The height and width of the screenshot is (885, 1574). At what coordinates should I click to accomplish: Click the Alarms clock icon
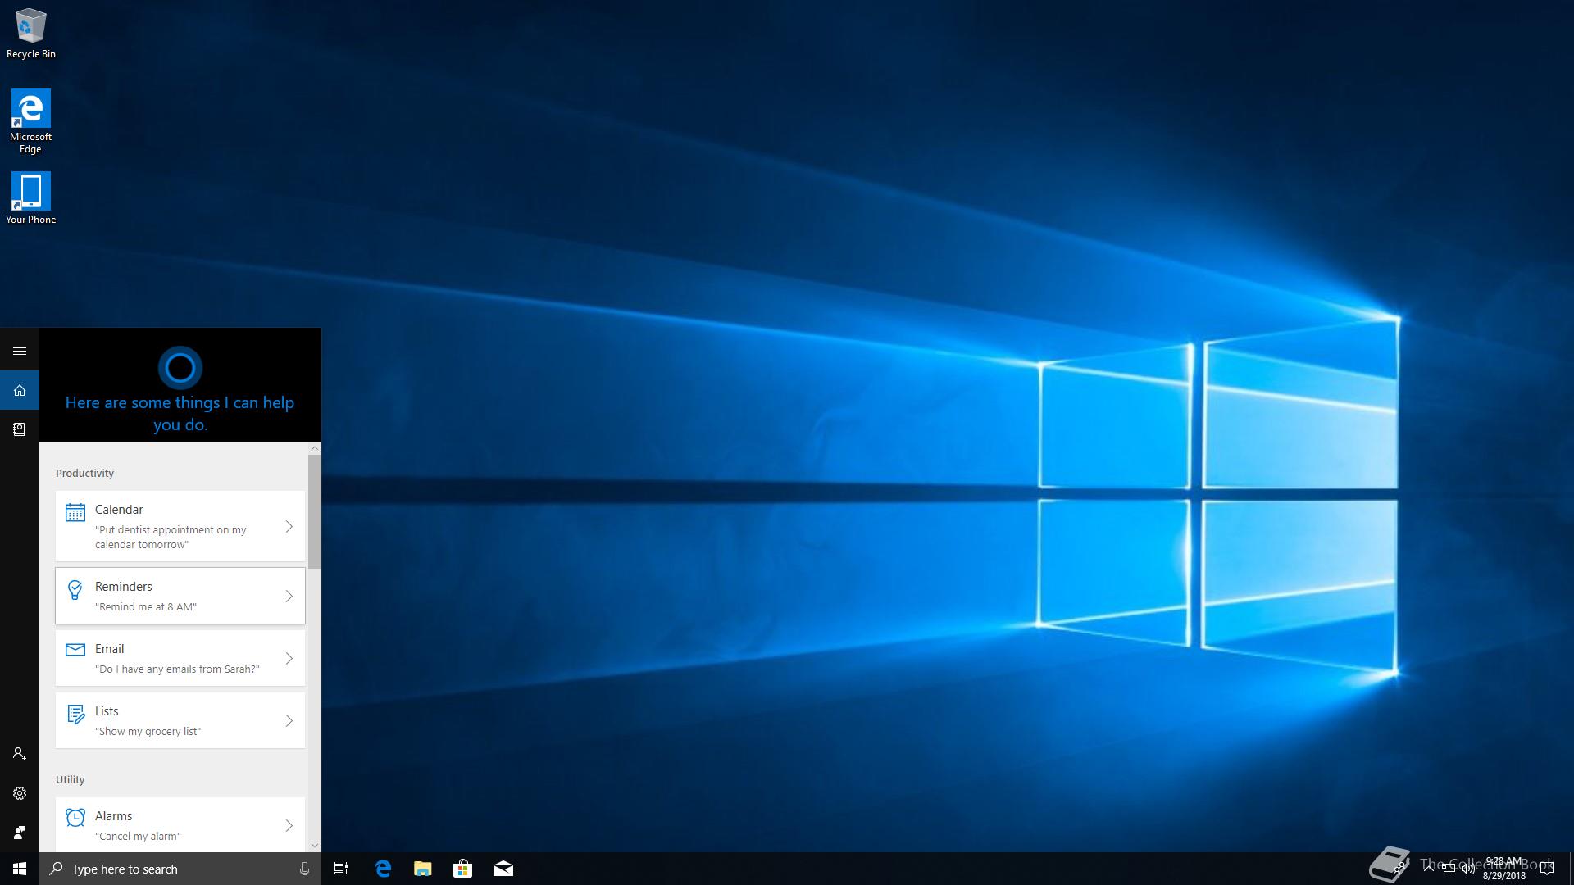[x=75, y=818]
